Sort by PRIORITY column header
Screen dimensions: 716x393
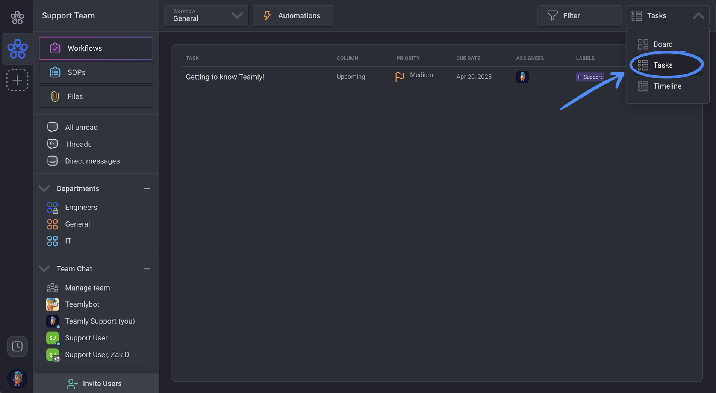(x=408, y=58)
